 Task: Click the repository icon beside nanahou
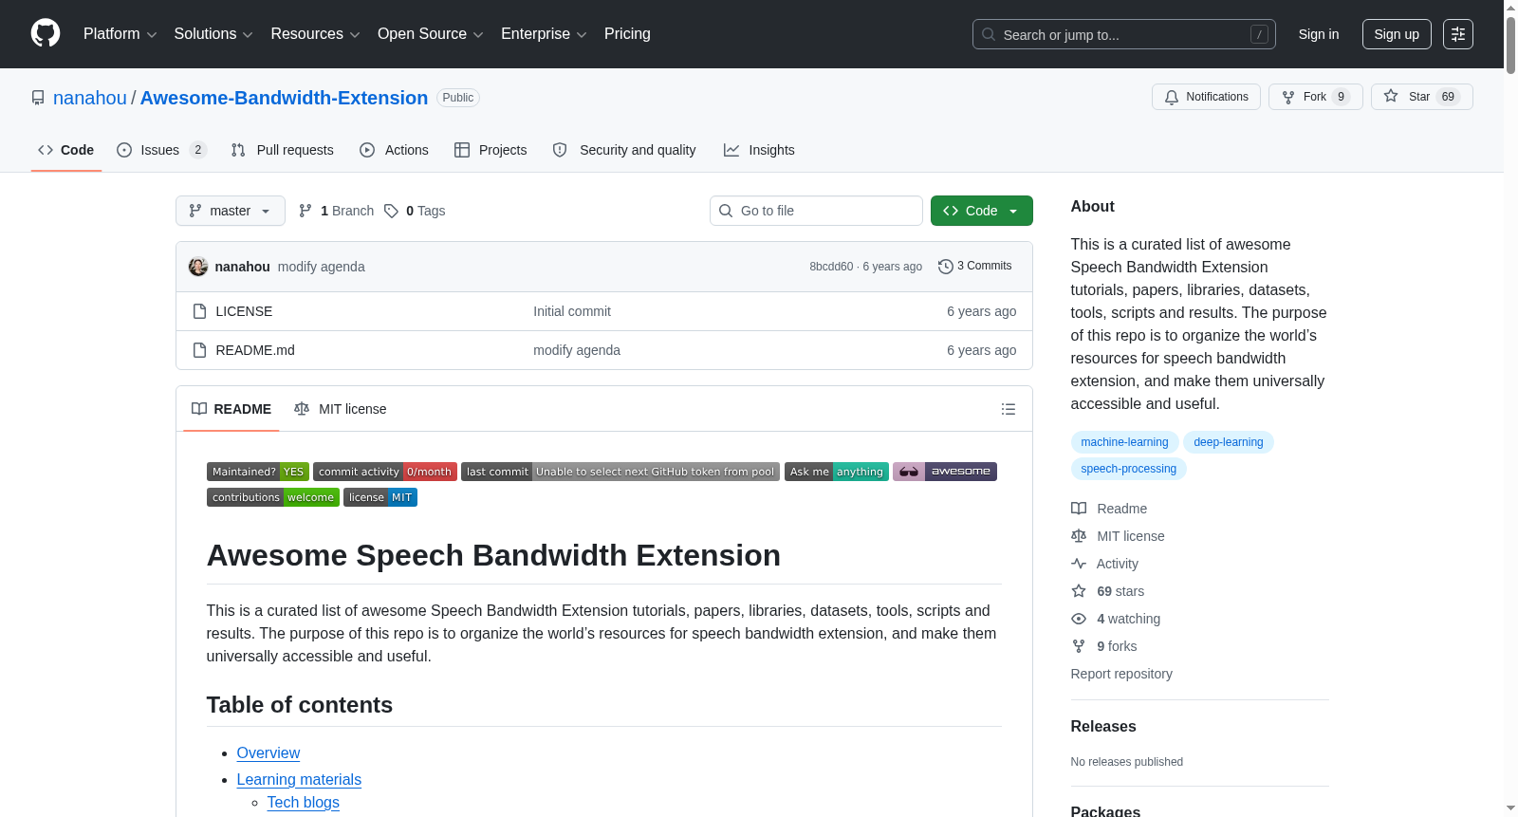(38, 98)
